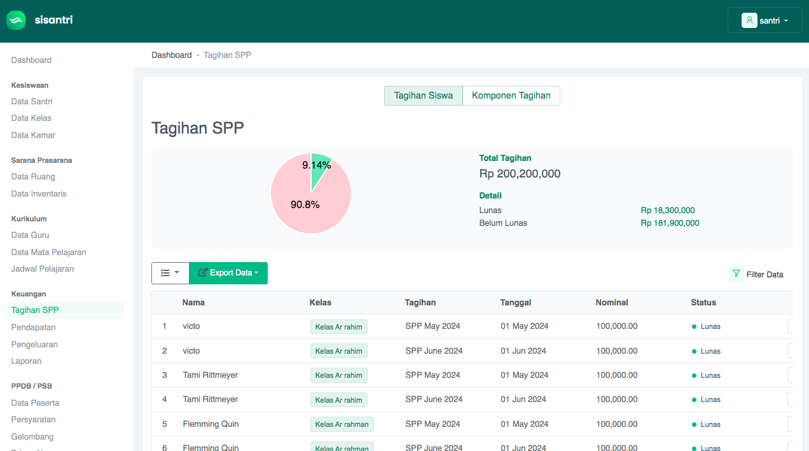Click the Kelas Ar rahman badge for Flemming Quin
Image resolution: width=809 pixels, height=451 pixels.
coord(342,424)
